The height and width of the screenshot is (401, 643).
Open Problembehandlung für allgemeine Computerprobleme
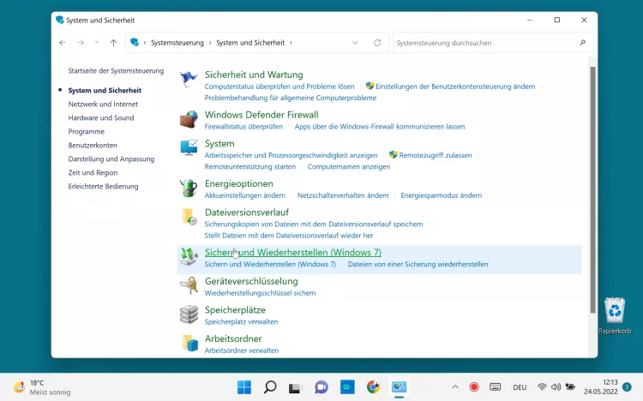pos(291,98)
